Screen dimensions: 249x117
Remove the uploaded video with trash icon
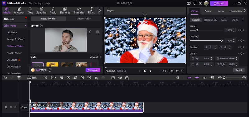point(97,32)
